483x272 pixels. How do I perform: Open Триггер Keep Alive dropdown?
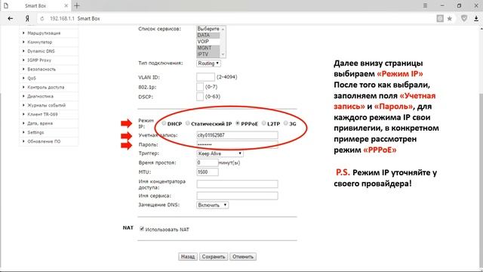pyautogui.click(x=220, y=153)
